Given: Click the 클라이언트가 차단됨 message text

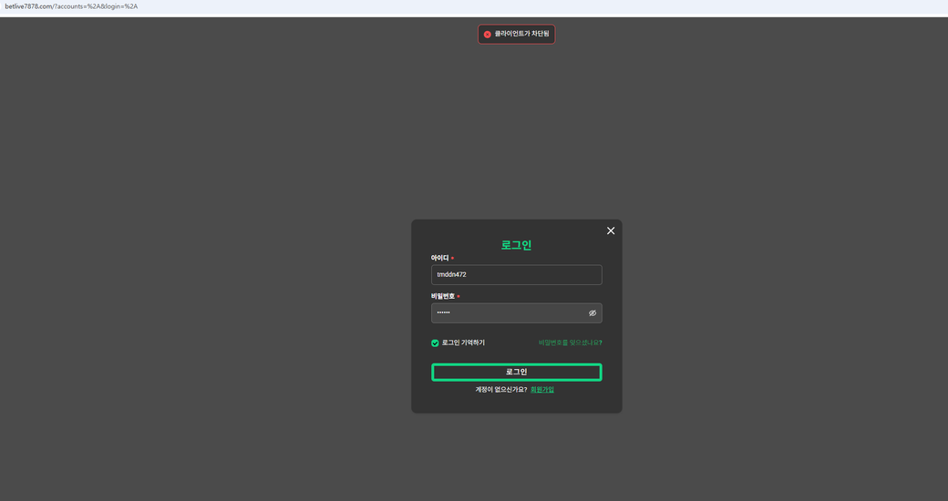Looking at the screenshot, I should pyautogui.click(x=521, y=35).
